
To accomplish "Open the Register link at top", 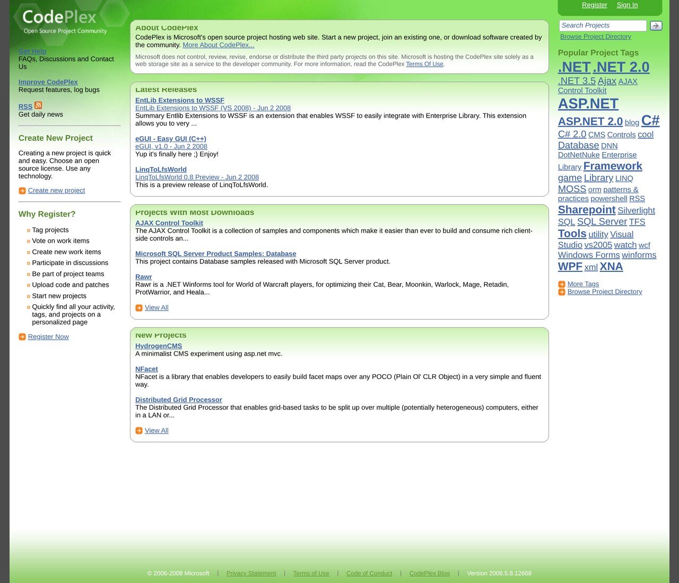I will tap(594, 5).
